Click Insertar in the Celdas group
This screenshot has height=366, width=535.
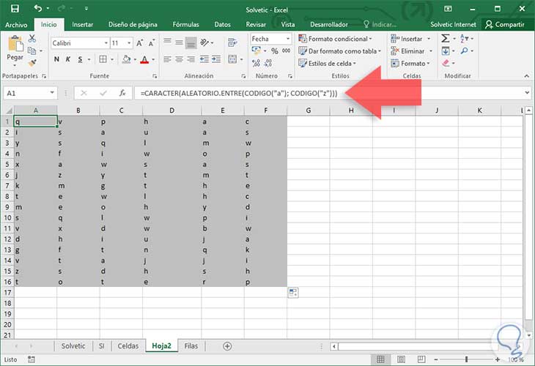pos(410,39)
